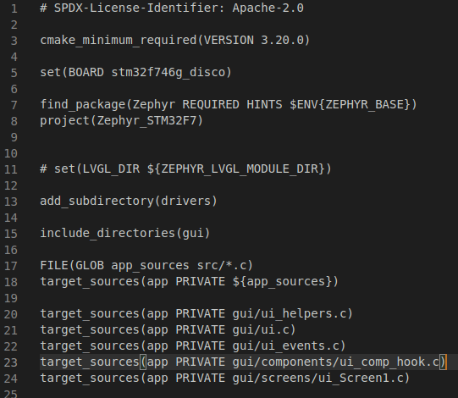Image resolution: width=458 pixels, height=398 pixels.
Task: Click gui/ui_helpers.c path text
Action: coord(290,313)
